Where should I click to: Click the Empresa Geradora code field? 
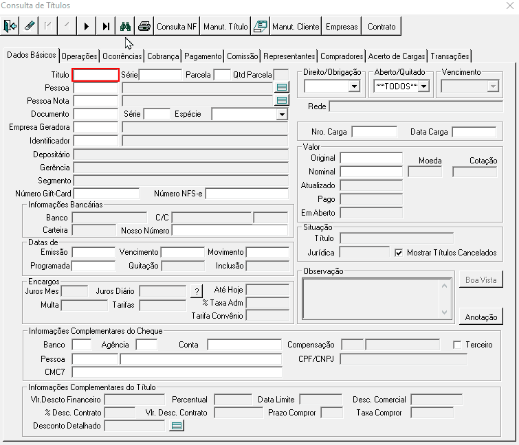(x=96, y=127)
